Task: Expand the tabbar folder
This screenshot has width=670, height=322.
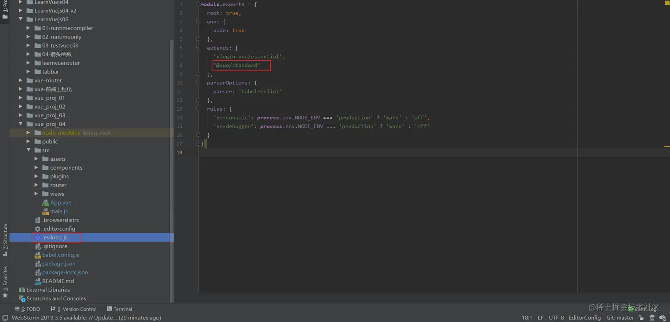Action: click(29, 72)
